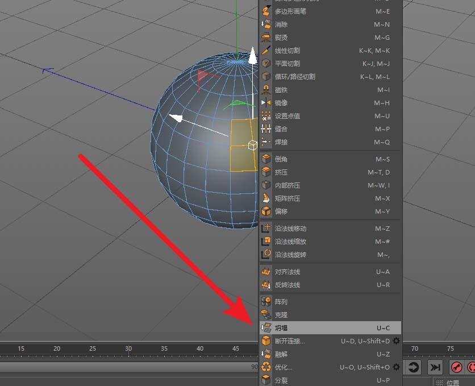This screenshot has width=475, height=386.
Task: Select the Polygon Pen tool icon
Action: pos(265,11)
